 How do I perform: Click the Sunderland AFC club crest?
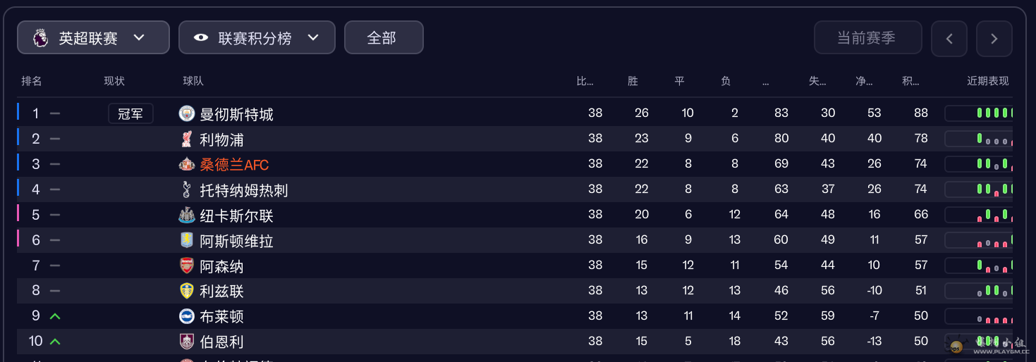pos(186,164)
